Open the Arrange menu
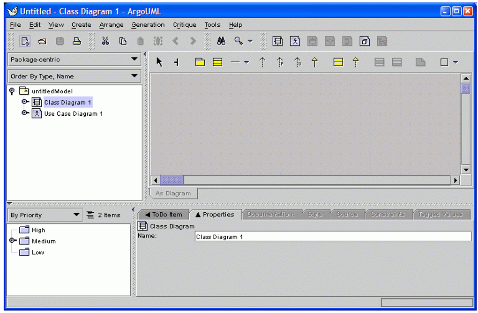The height and width of the screenshot is (313, 478). pos(111,25)
